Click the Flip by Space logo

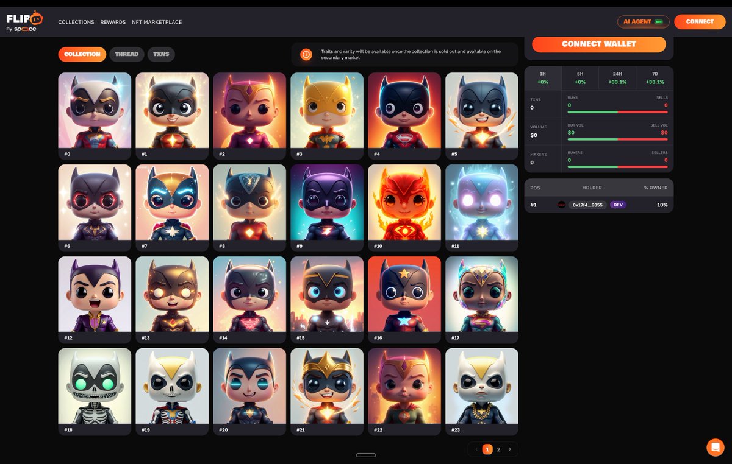pyautogui.click(x=24, y=21)
